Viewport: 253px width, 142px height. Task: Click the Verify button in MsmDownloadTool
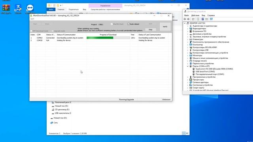[x=165, y=26]
